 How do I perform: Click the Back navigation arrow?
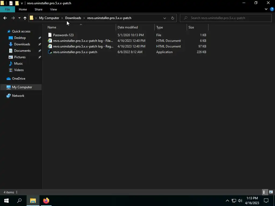[x=5, y=18]
